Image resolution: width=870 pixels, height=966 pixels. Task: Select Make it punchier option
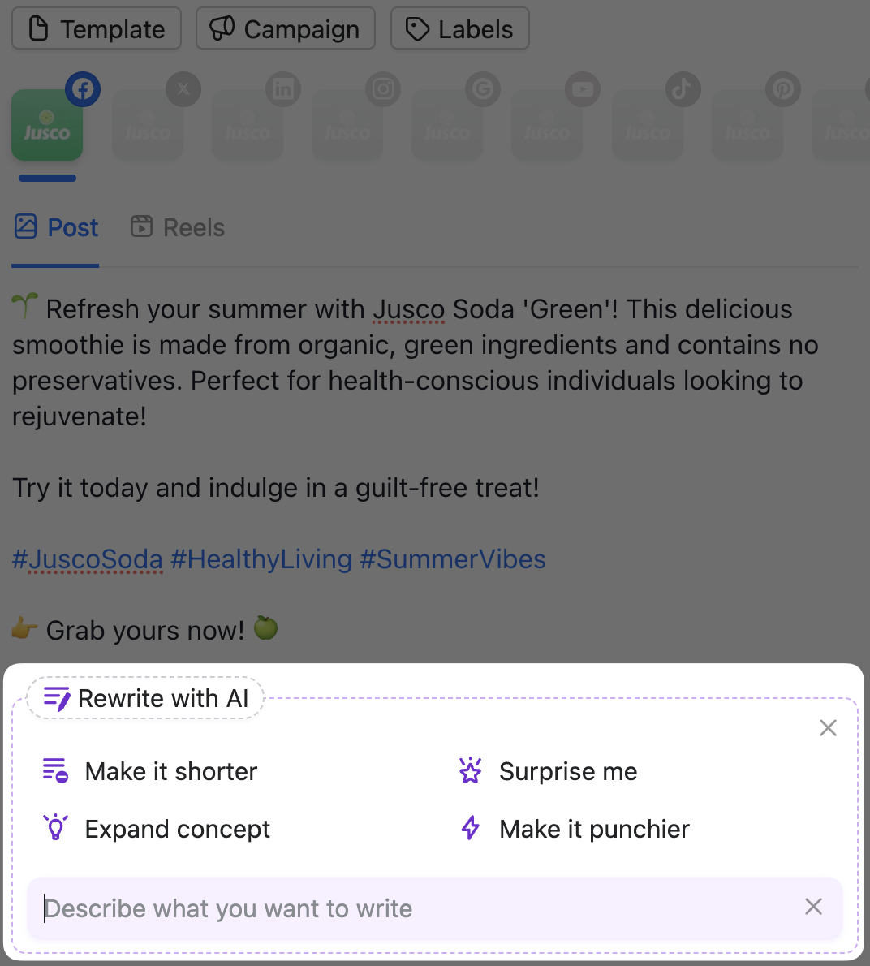(x=575, y=829)
